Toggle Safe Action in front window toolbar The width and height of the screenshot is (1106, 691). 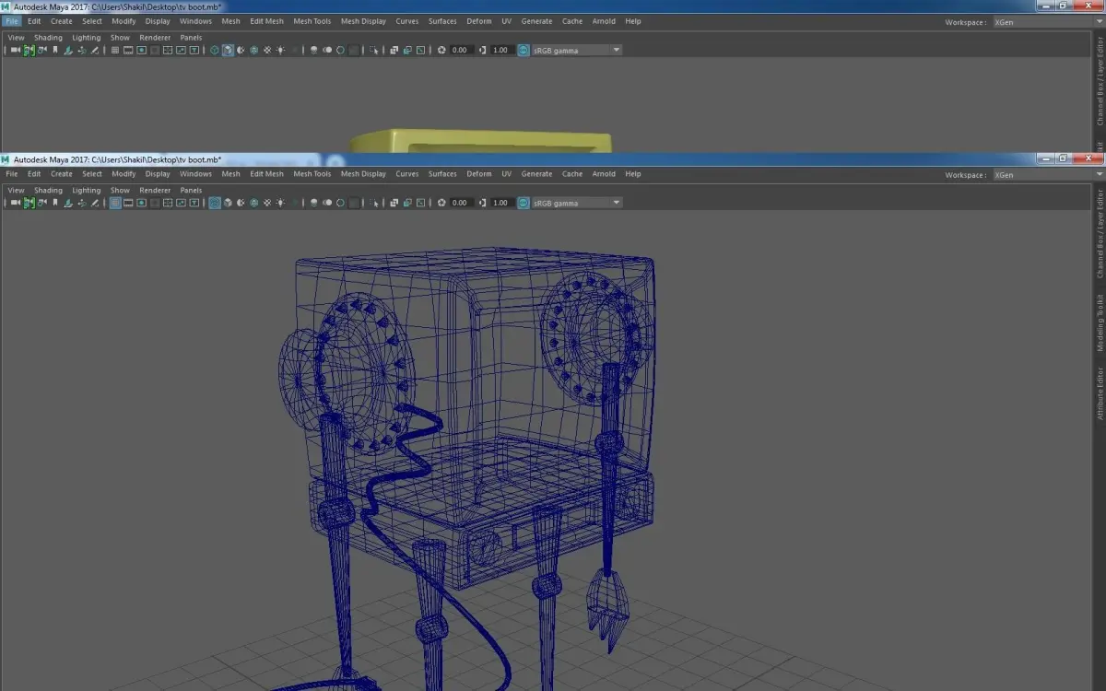coord(181,203)
